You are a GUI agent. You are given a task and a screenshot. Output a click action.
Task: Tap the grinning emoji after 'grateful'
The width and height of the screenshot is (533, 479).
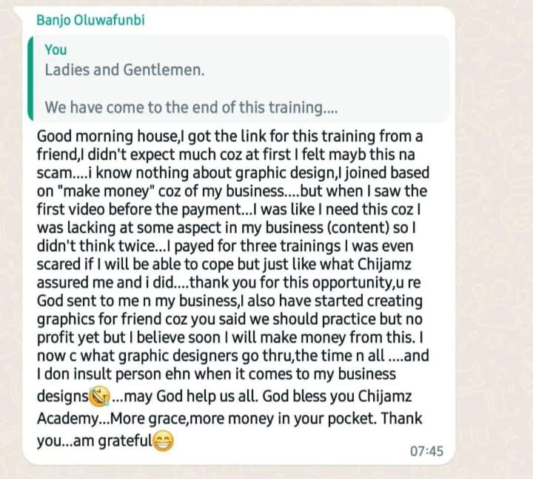(164, 441)
